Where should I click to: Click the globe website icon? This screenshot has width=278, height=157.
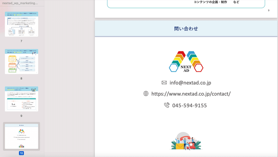point(146,94)
